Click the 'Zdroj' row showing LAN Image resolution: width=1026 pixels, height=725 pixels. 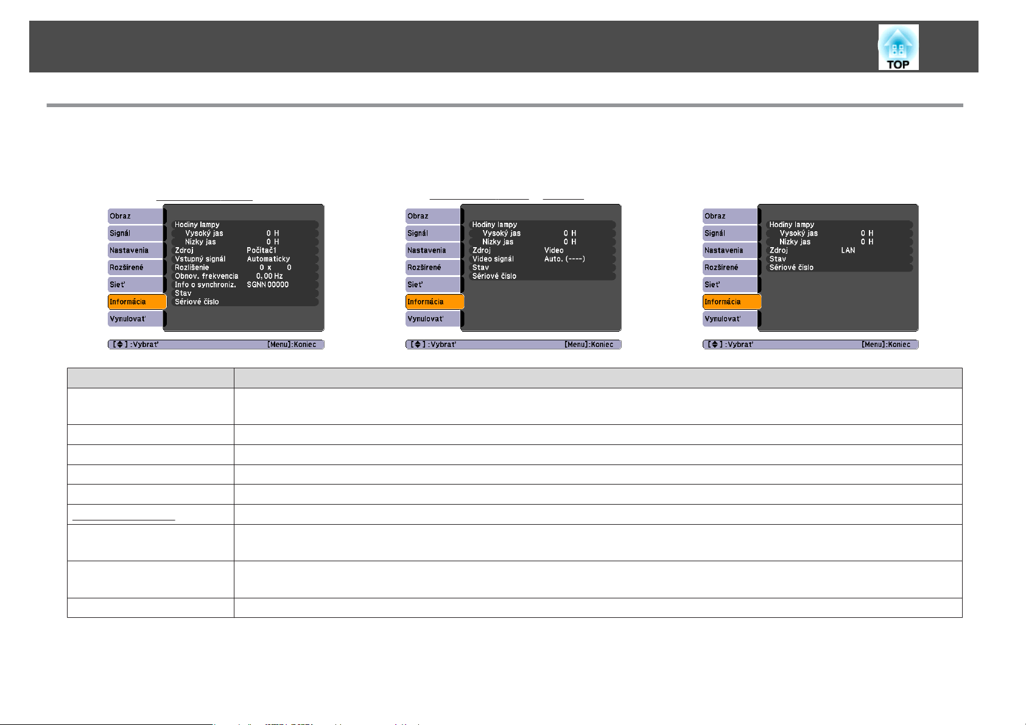pos(839,250)
